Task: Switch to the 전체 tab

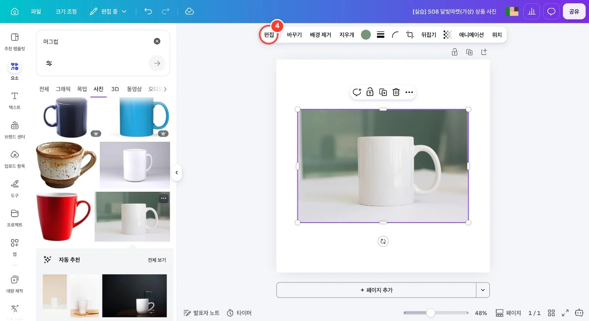Action: (44, 89)
